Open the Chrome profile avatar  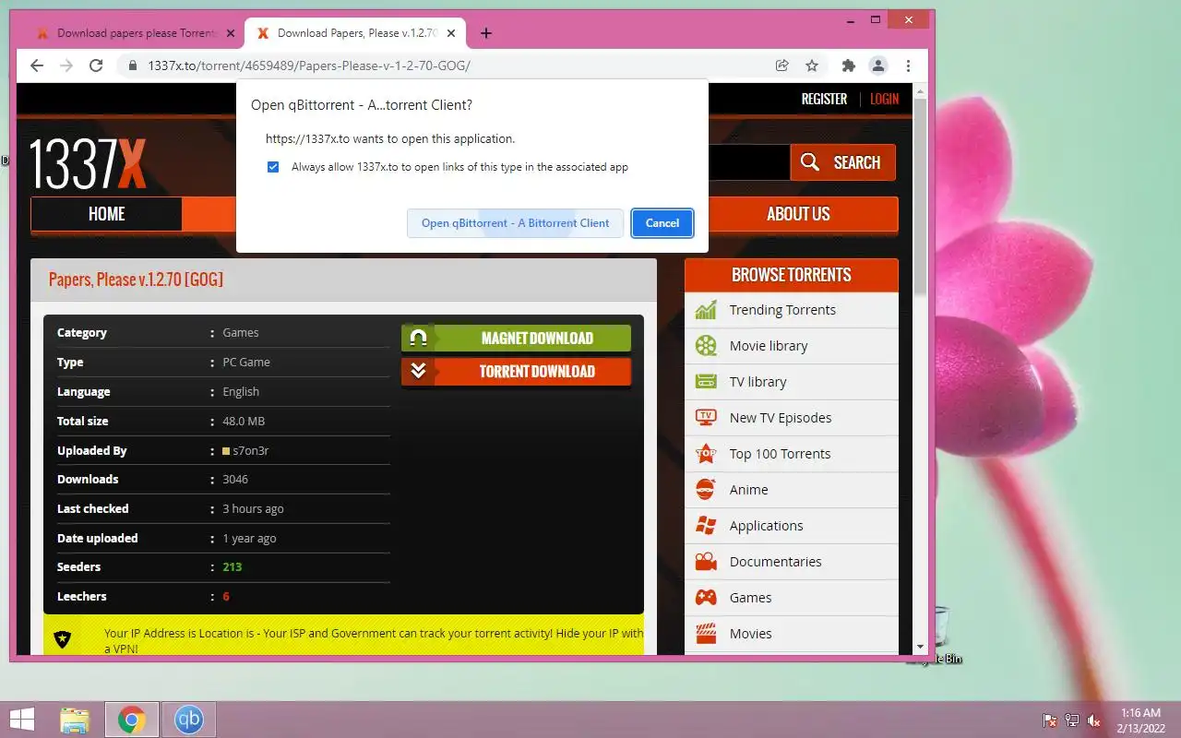(878, 65)
